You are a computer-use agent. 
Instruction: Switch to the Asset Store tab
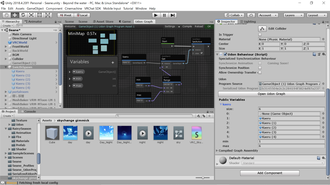click(x=103, y=21)
